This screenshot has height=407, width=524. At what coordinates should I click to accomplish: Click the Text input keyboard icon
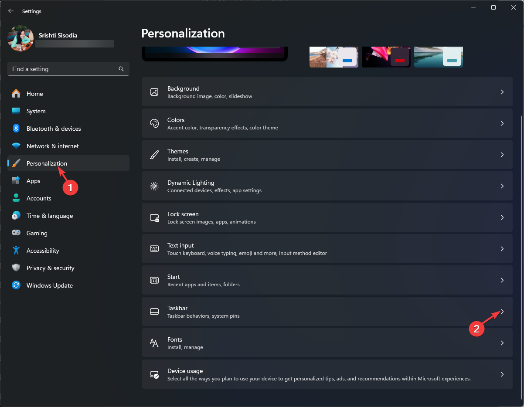point(154,249)
